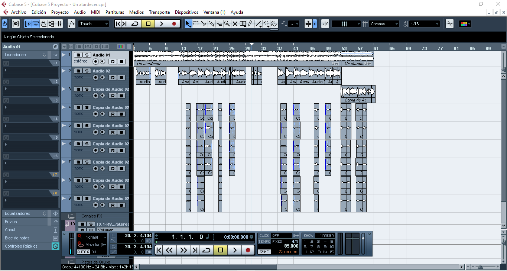Click Edit Channel Settings 'e' for Audio 01
Image resolution: width=507 pixels, height=271 pixels.
click(55, 47)
